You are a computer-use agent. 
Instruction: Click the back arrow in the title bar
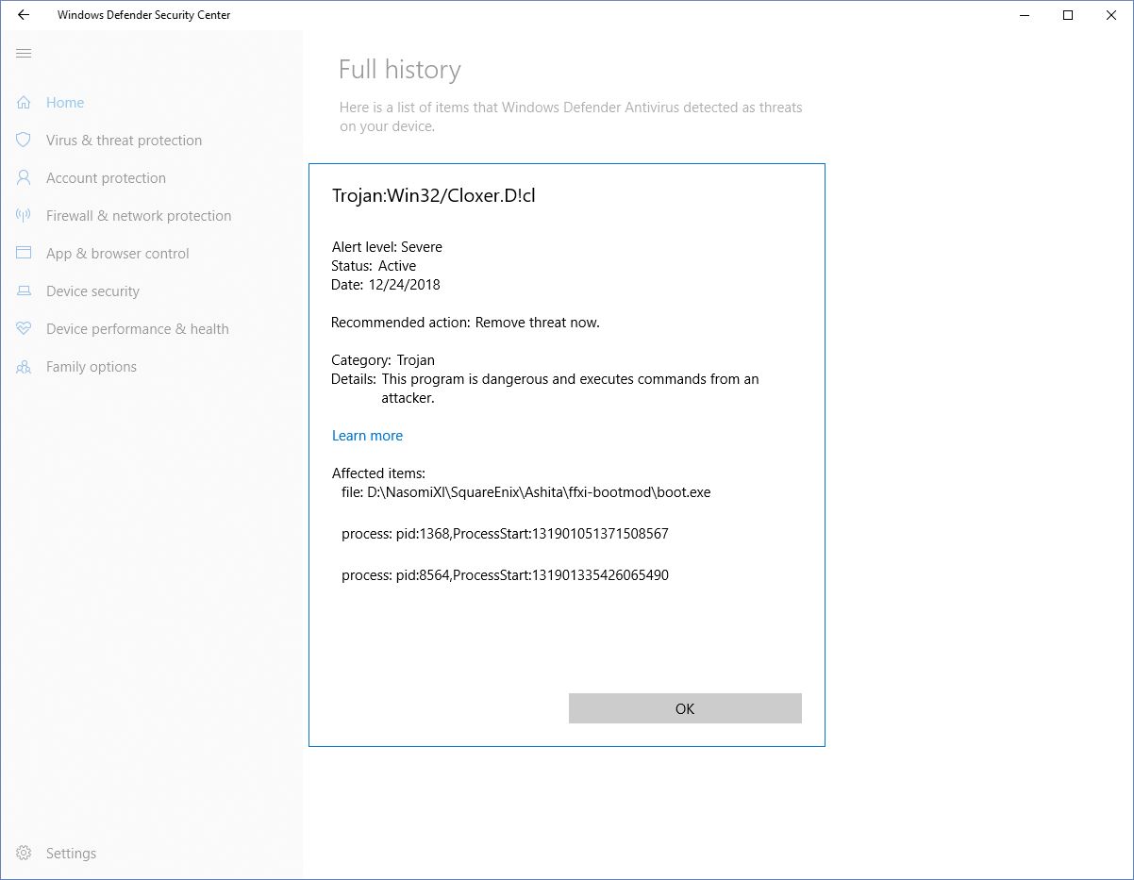(24, 15)
